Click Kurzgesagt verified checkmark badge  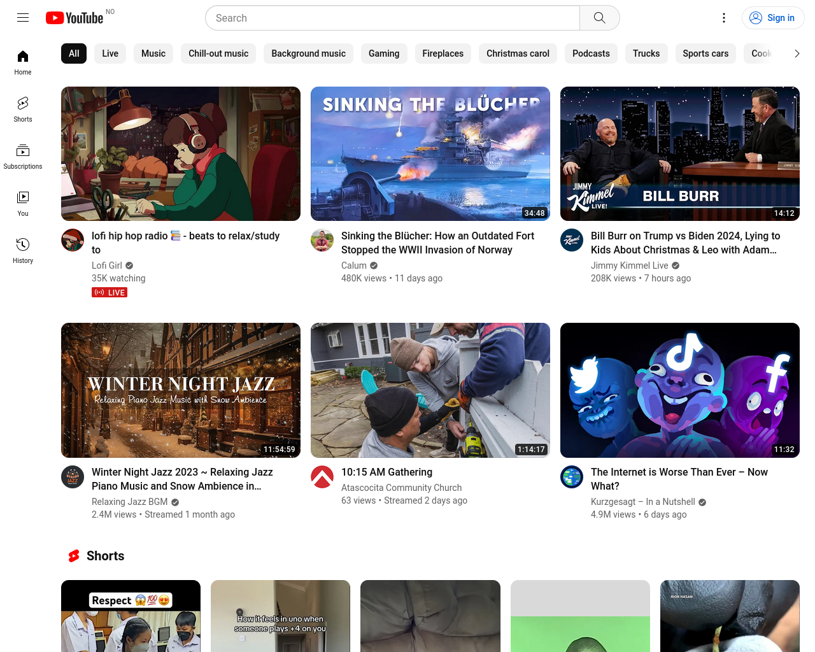coord(702,502)
